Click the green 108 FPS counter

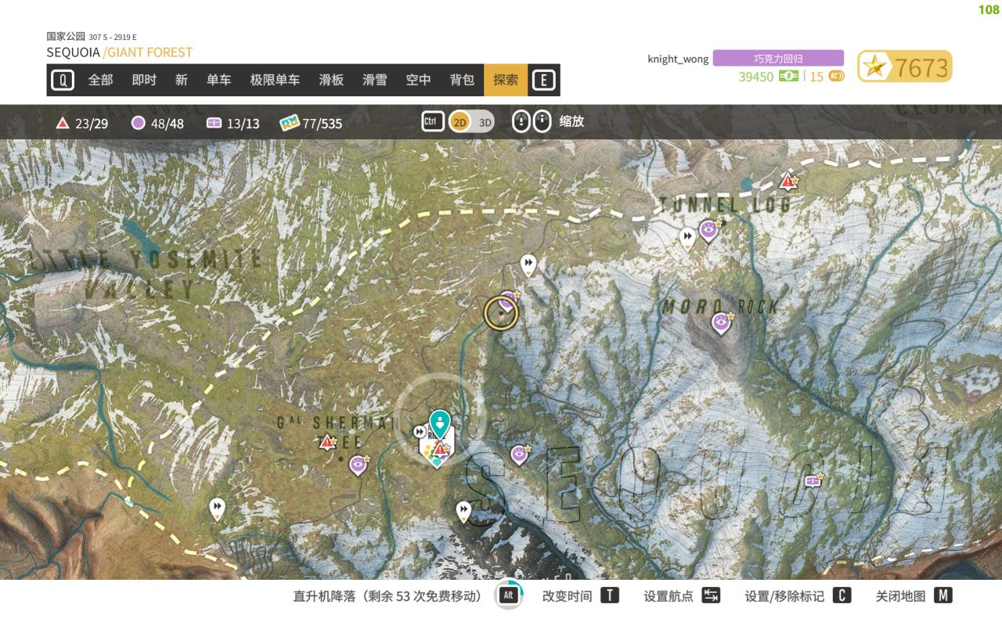tap(989, 9)
